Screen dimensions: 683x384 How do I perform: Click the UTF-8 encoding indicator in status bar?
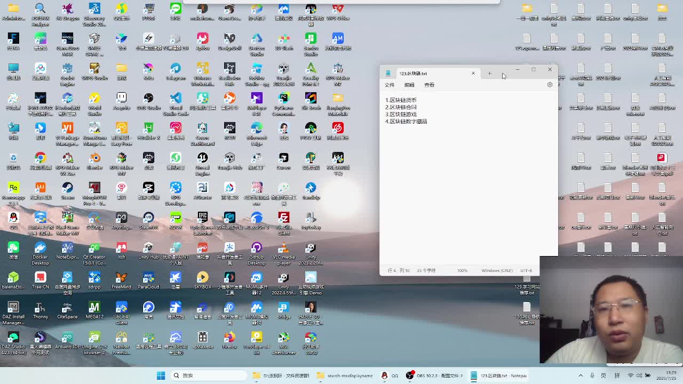click(x=526, y=270)
